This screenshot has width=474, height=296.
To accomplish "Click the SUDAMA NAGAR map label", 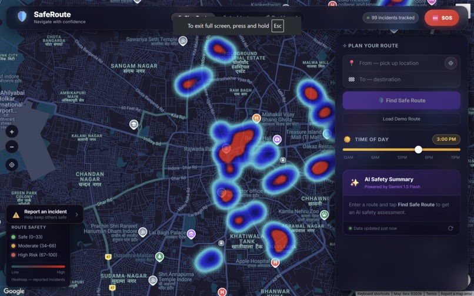I will pyautogui.click(x=123, y=278).
